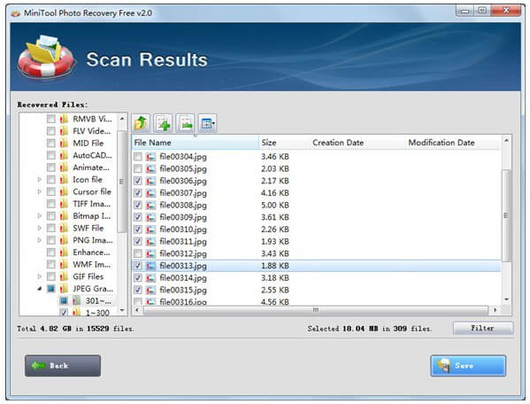Click the preview picture toolbar icon
This screenshot has width=530, height=404.
[x=185, y=123]
